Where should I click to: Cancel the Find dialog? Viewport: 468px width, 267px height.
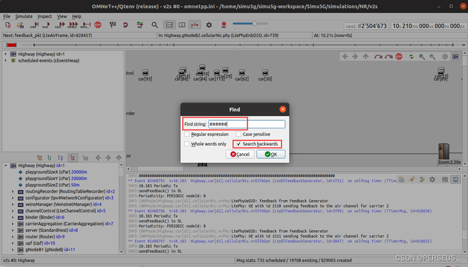click(240, 154)
